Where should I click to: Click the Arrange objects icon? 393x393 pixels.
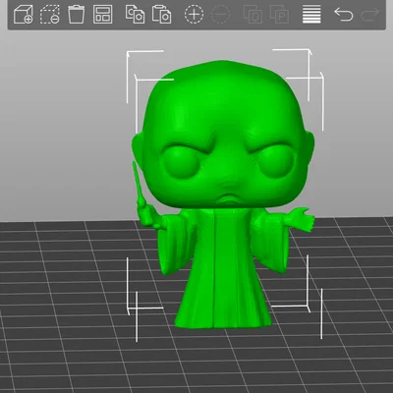103,15
